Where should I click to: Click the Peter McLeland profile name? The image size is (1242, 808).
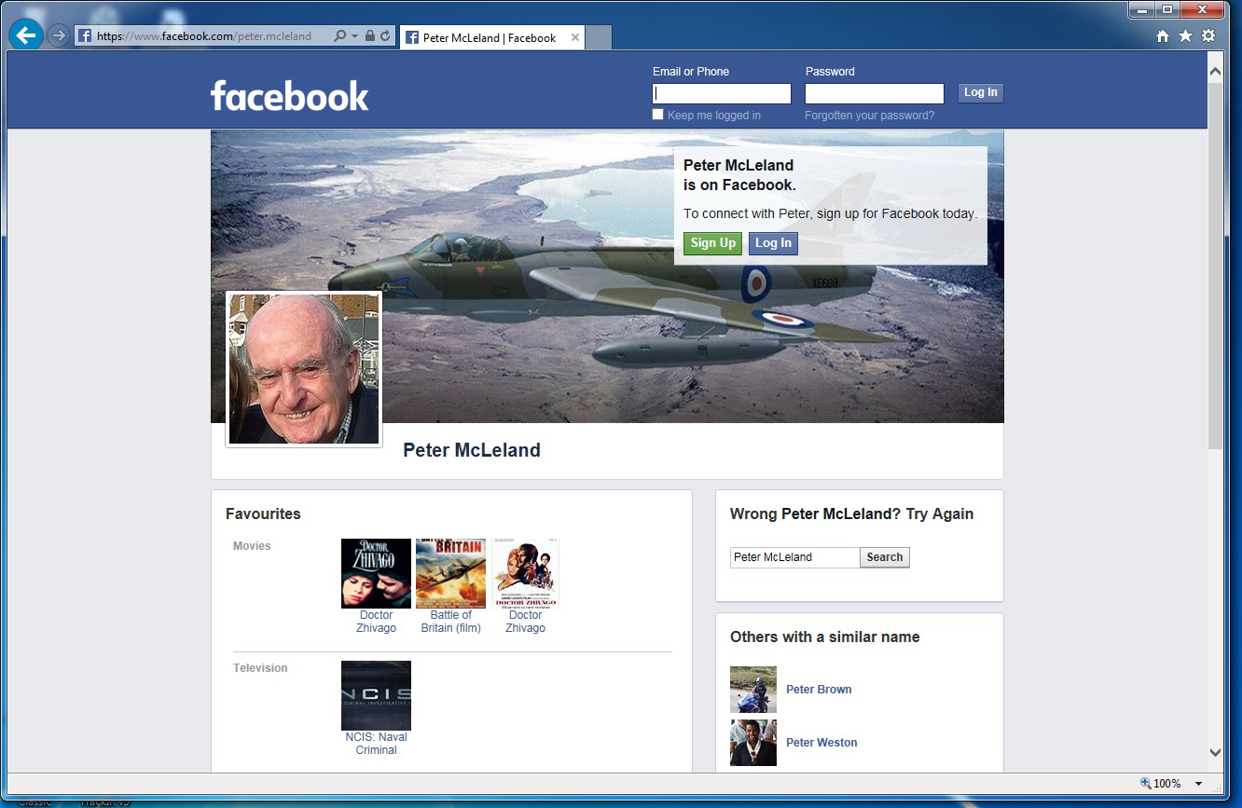point(472,450)
